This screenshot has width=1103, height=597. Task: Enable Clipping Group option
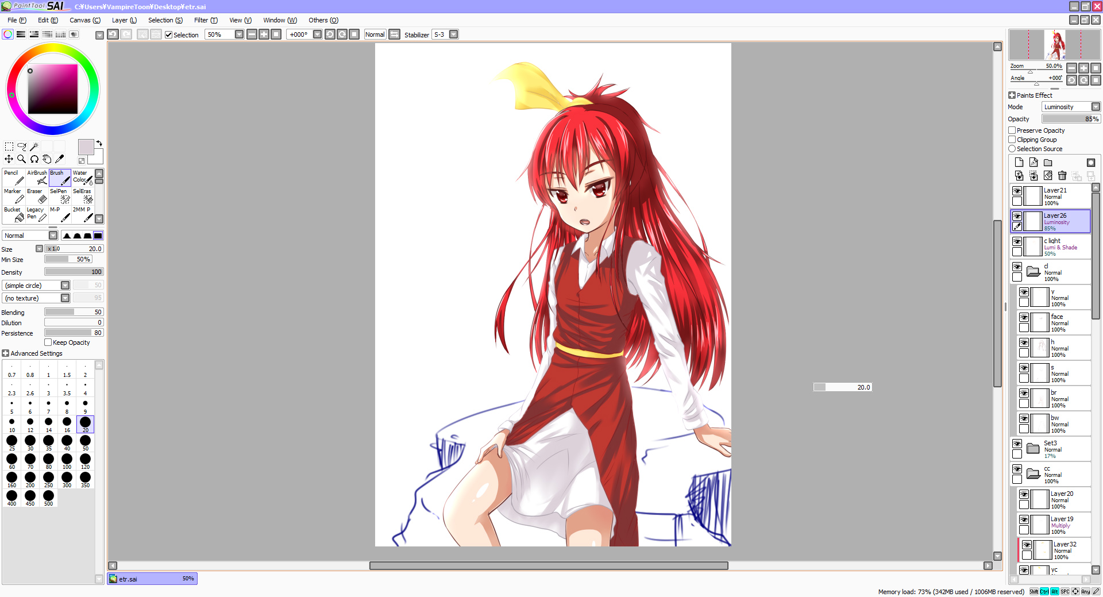coord(1012,140)
